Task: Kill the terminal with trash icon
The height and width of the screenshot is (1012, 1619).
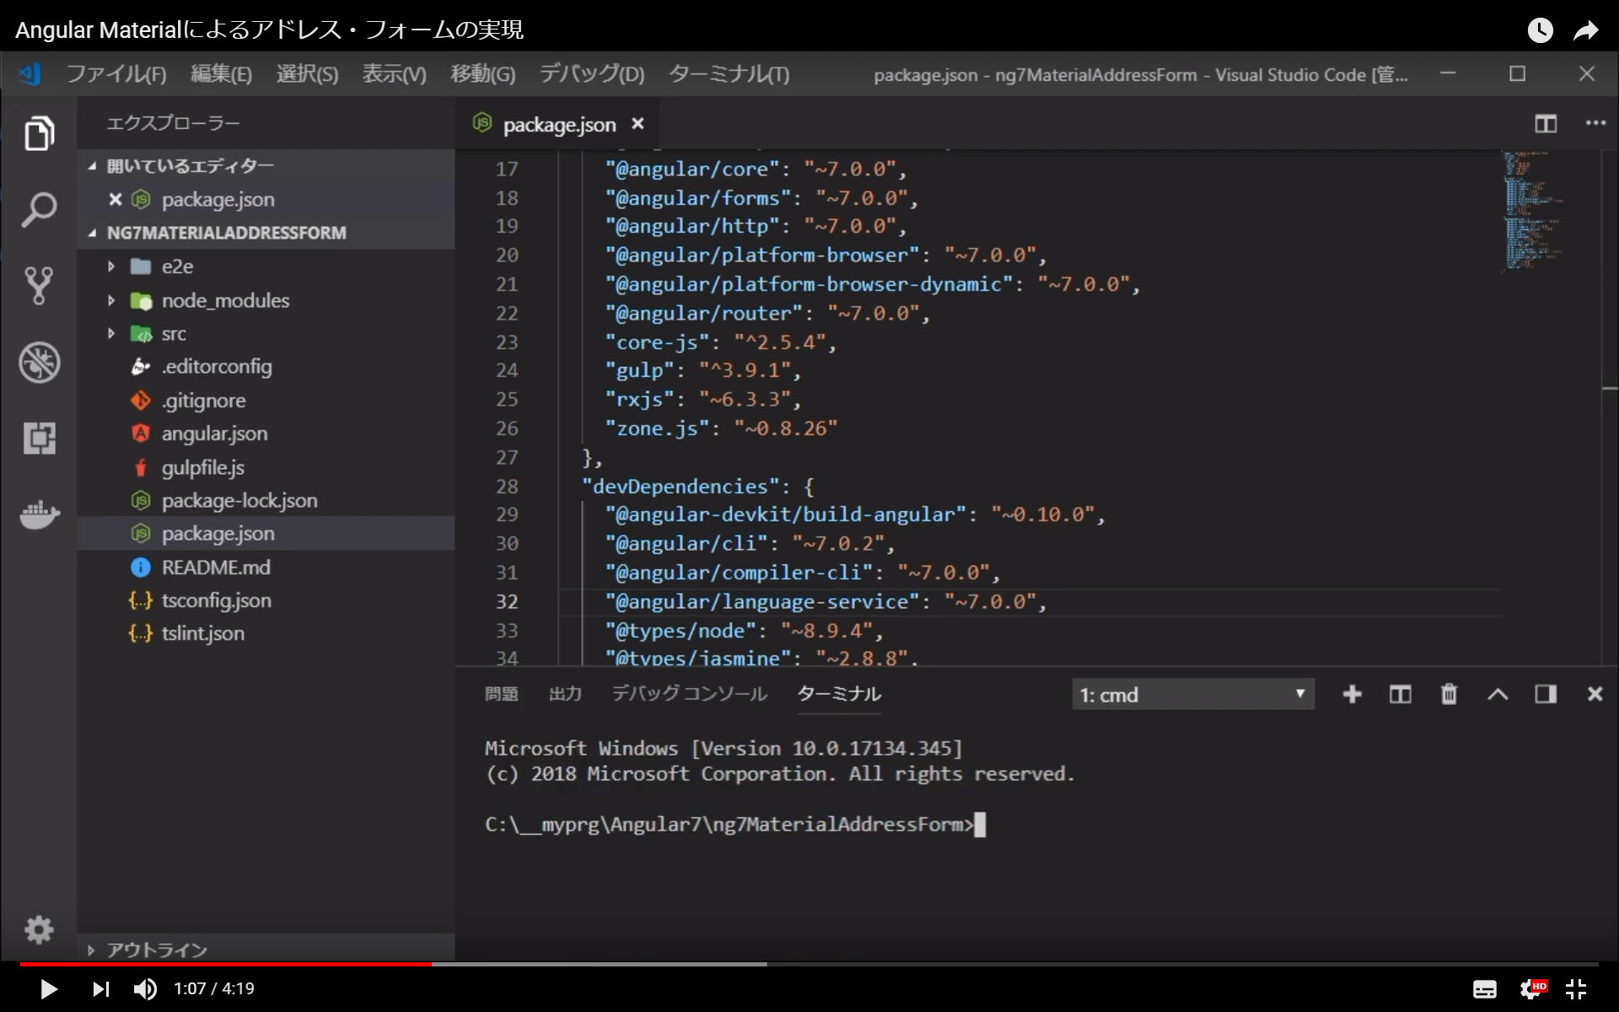Action: [1449, 694]
